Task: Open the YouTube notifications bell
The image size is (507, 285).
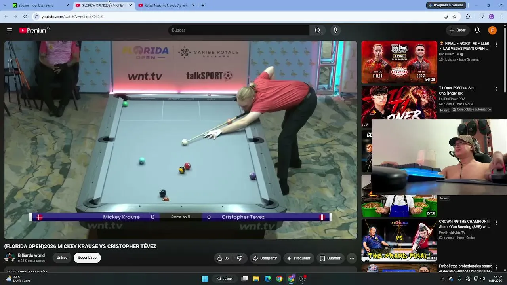Action: coord(477,30)
